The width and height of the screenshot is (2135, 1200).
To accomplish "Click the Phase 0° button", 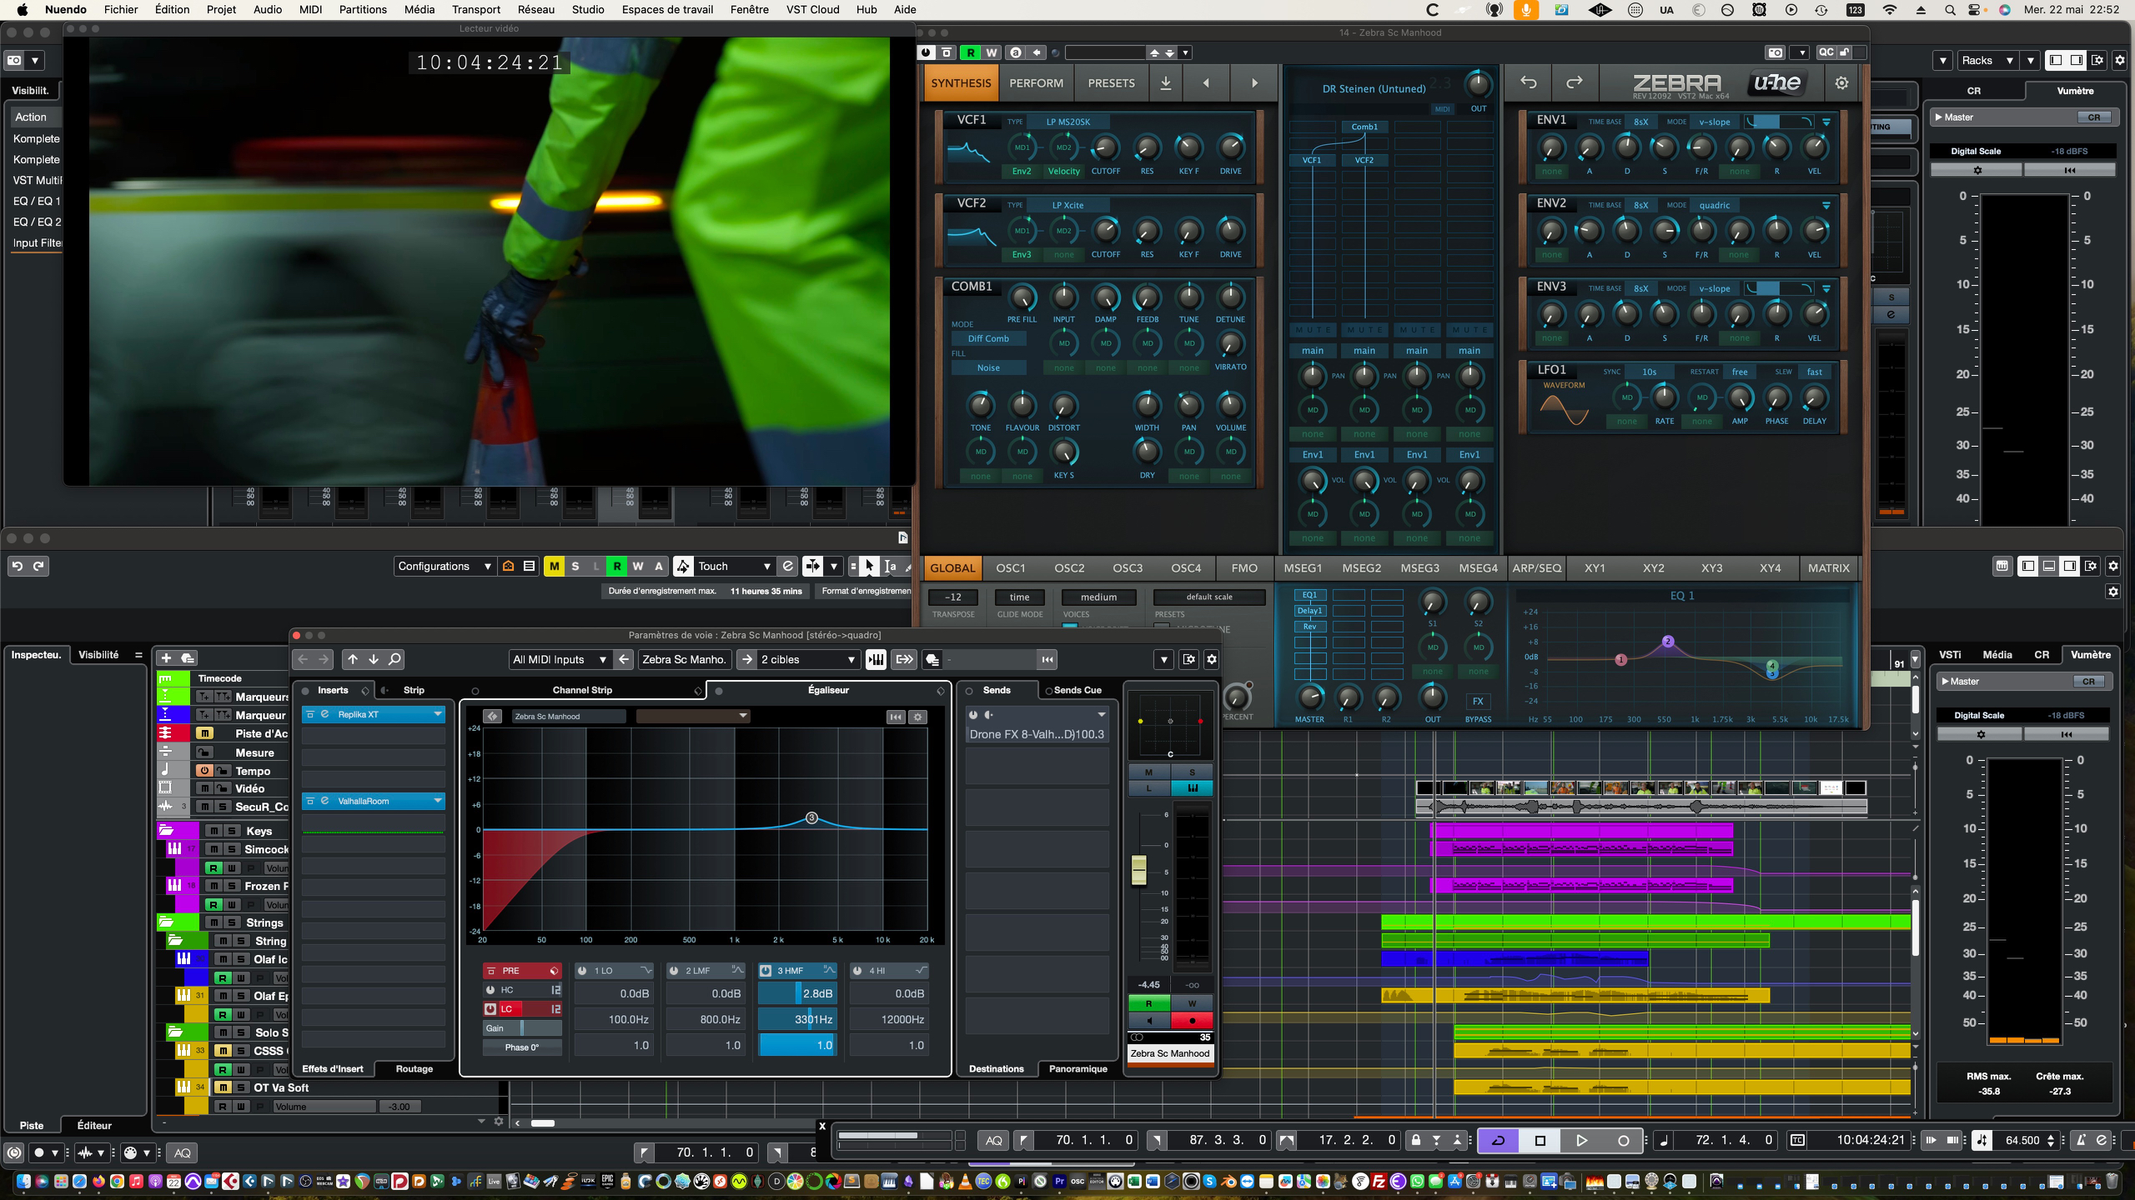I will click(x=522, y=1047).
